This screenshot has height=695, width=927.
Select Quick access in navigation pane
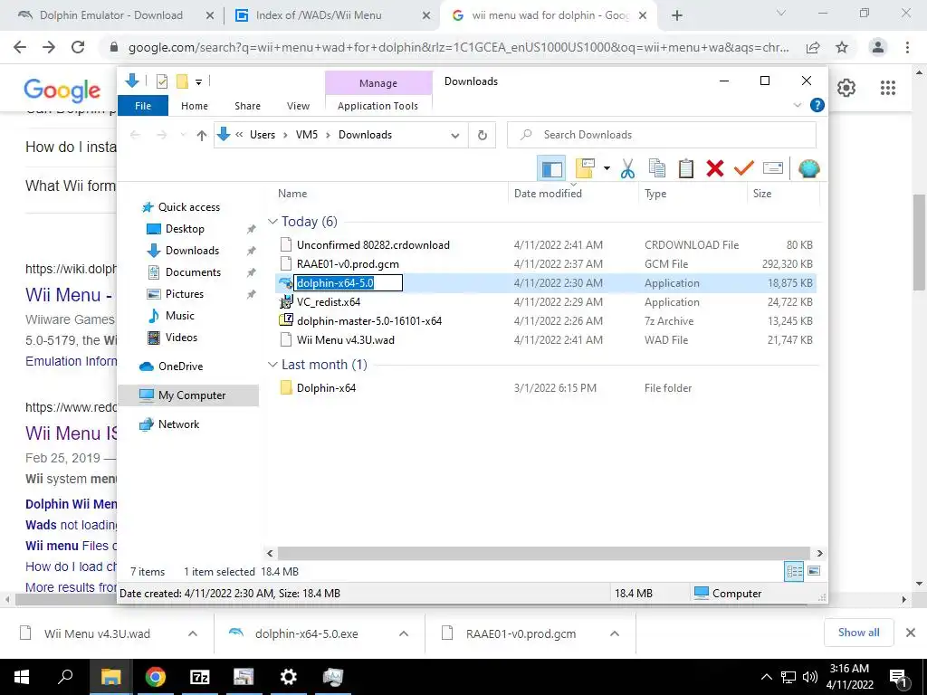coord(188,207)
